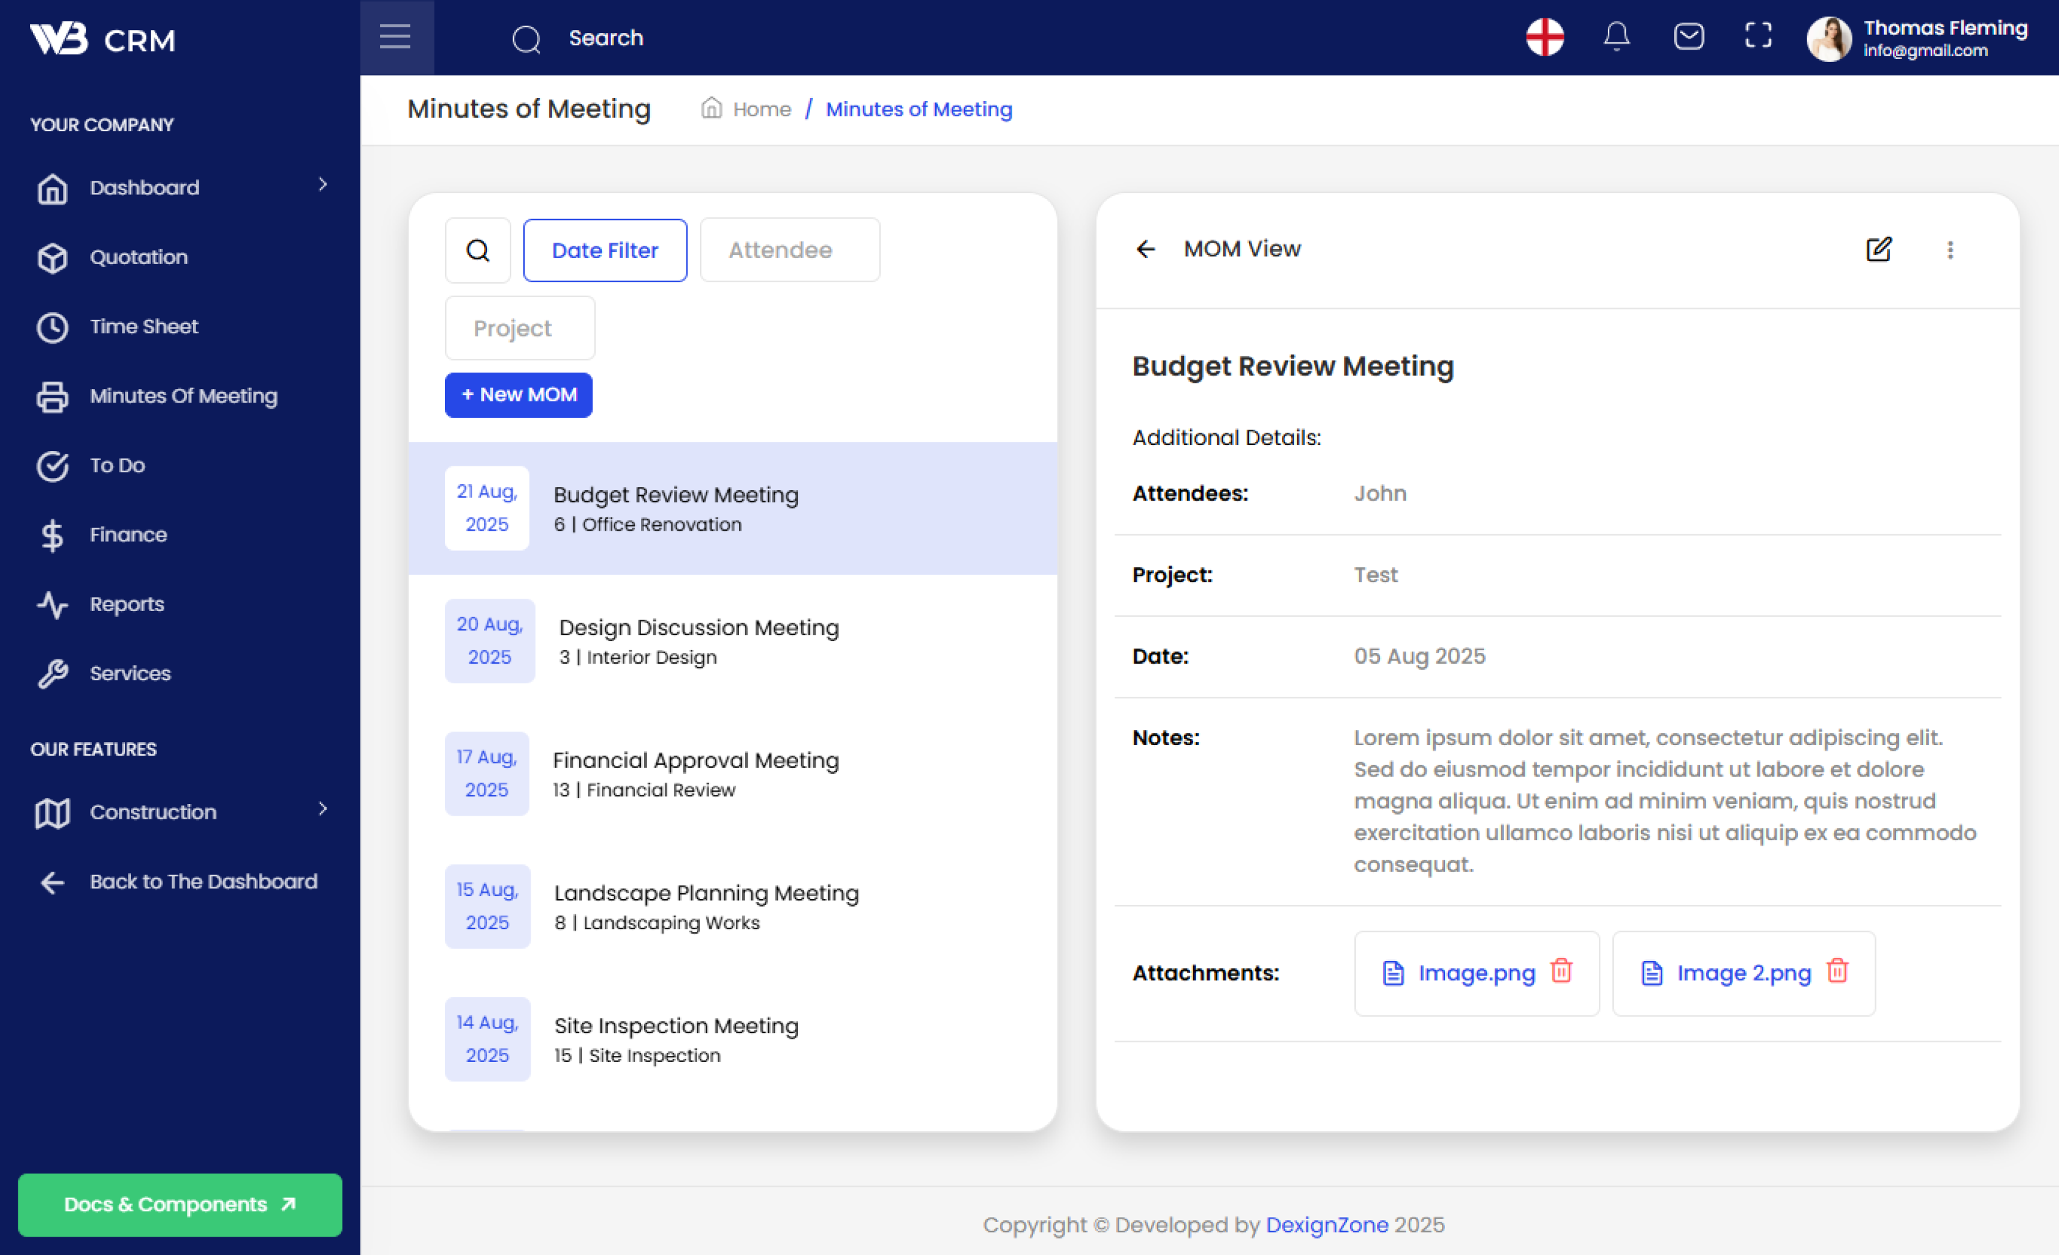Open Time Sheet from the sidebar
Viewport: 2059px width, 1255px height.
(x=144, y=327)
